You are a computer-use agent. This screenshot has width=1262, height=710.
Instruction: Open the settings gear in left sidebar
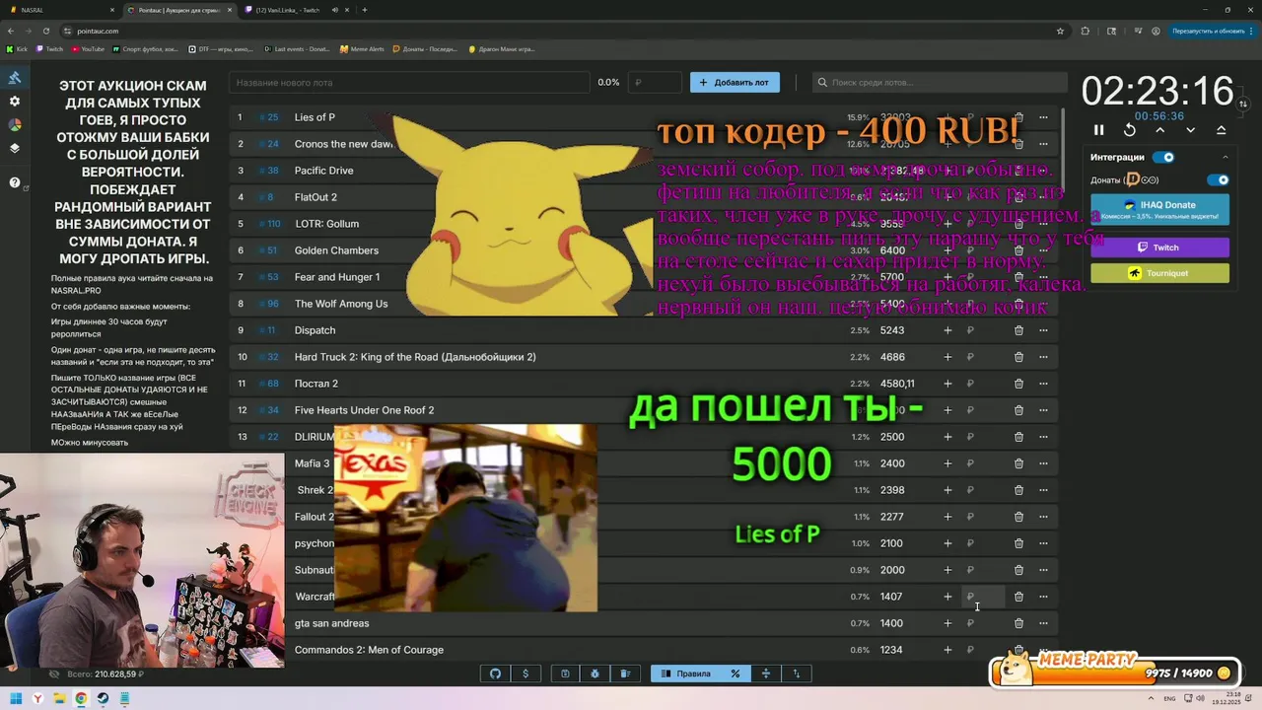[x=15, y=102]
